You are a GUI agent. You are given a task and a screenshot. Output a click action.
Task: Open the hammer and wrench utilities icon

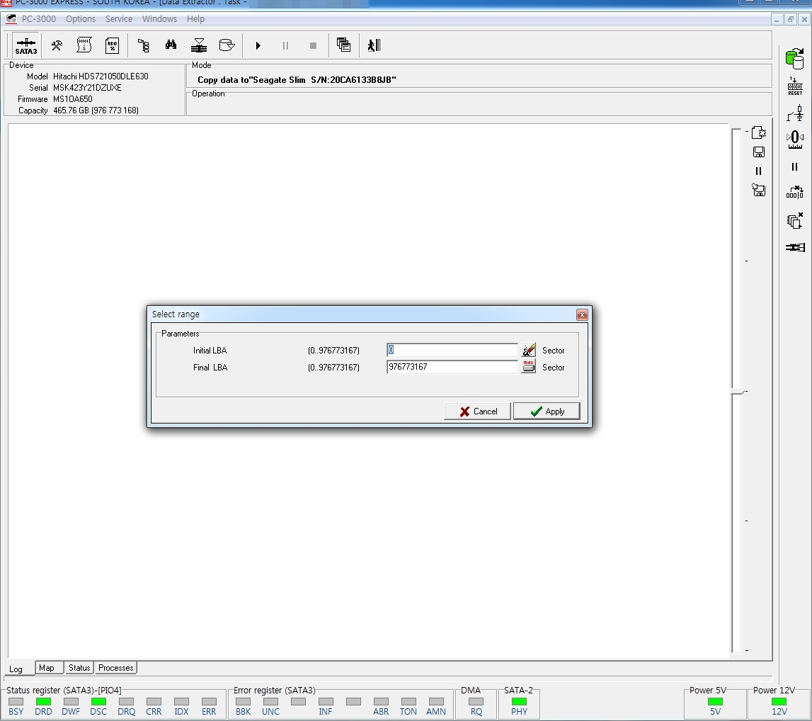[57, 45]
